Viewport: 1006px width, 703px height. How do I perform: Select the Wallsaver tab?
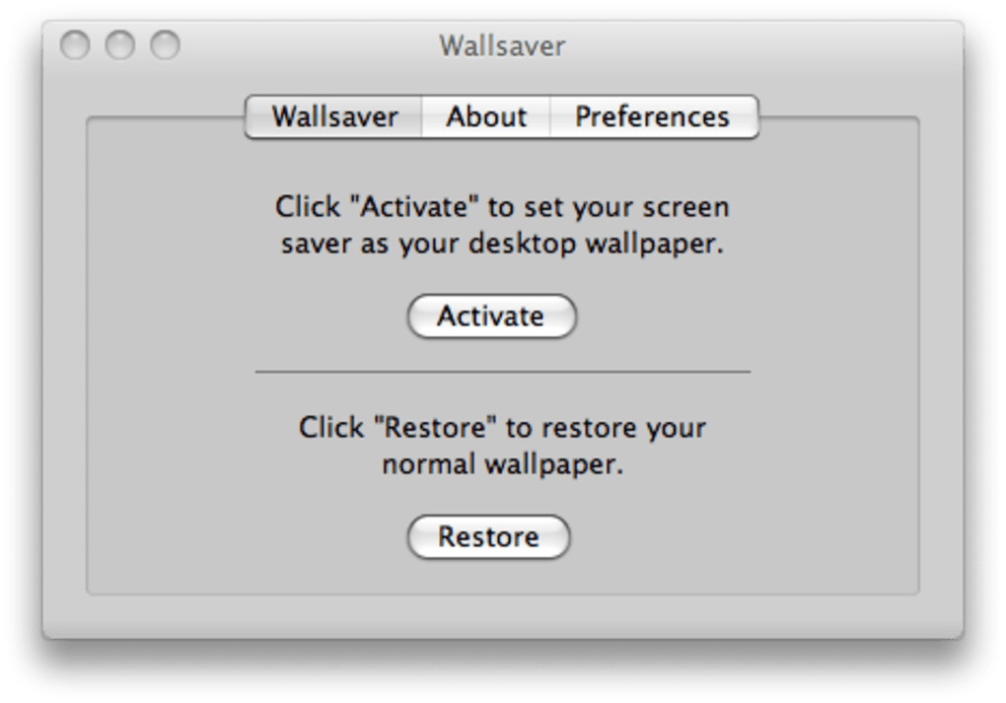pyautogui.click(x=334, y=117)
